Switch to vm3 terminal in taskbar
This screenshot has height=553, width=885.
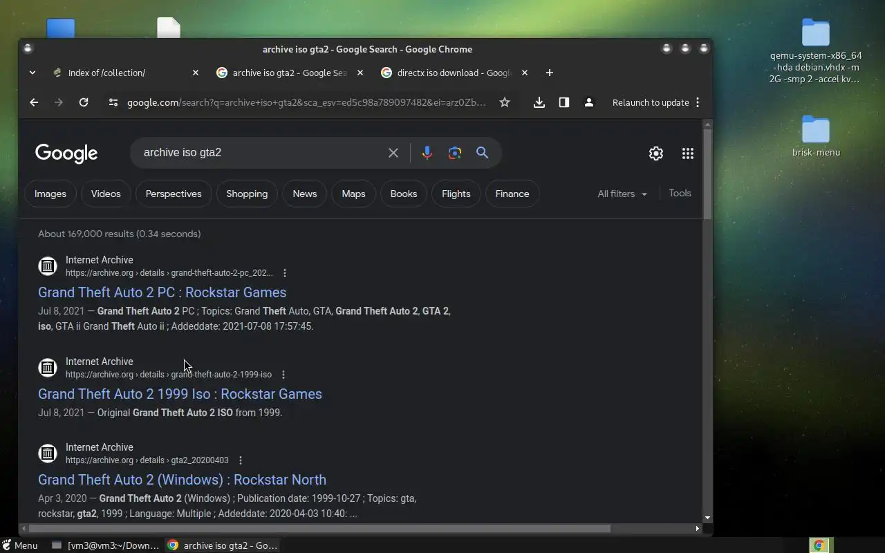pos(106,545)
